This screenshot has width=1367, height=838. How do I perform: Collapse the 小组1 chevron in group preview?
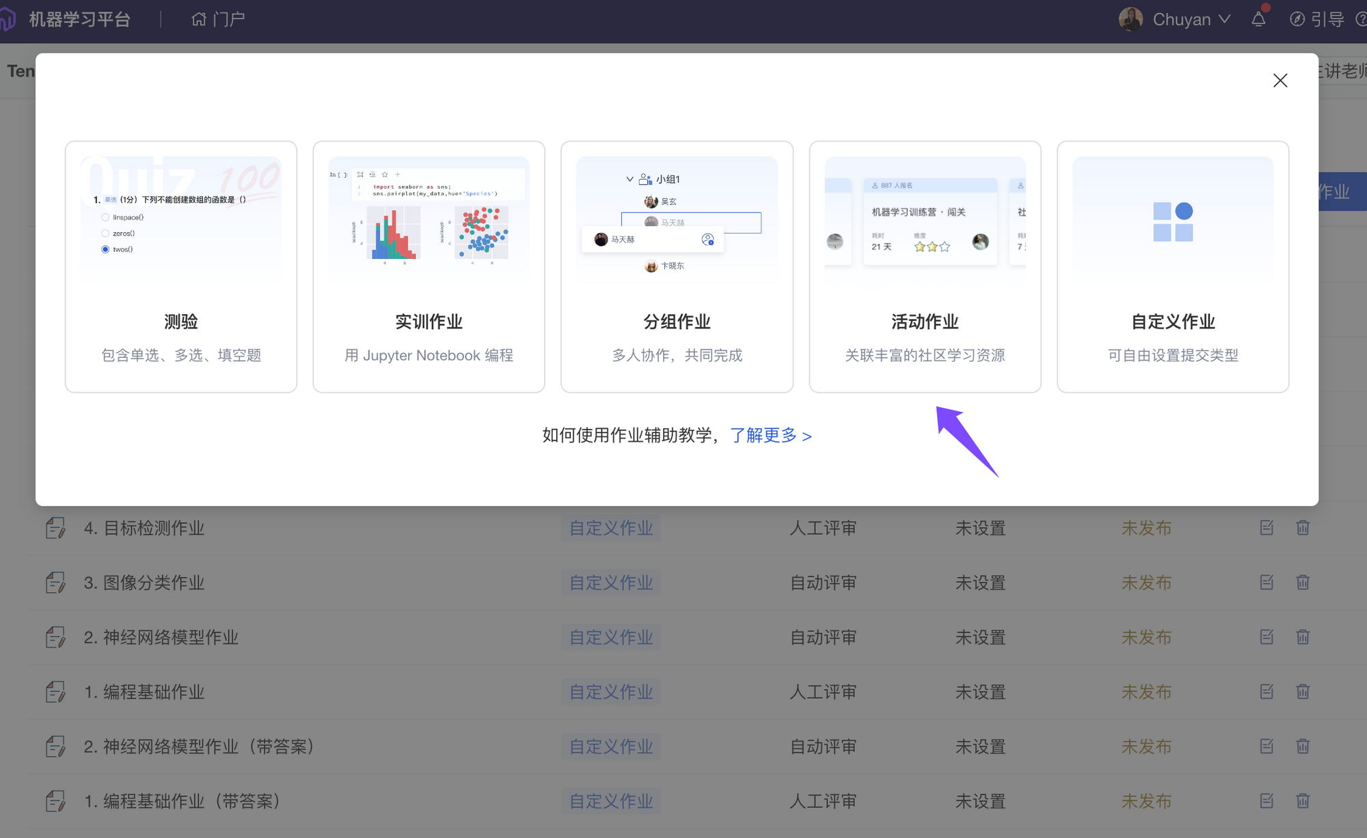point(630,179)
